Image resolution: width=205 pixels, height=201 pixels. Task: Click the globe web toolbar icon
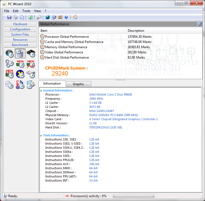(48, 17)
